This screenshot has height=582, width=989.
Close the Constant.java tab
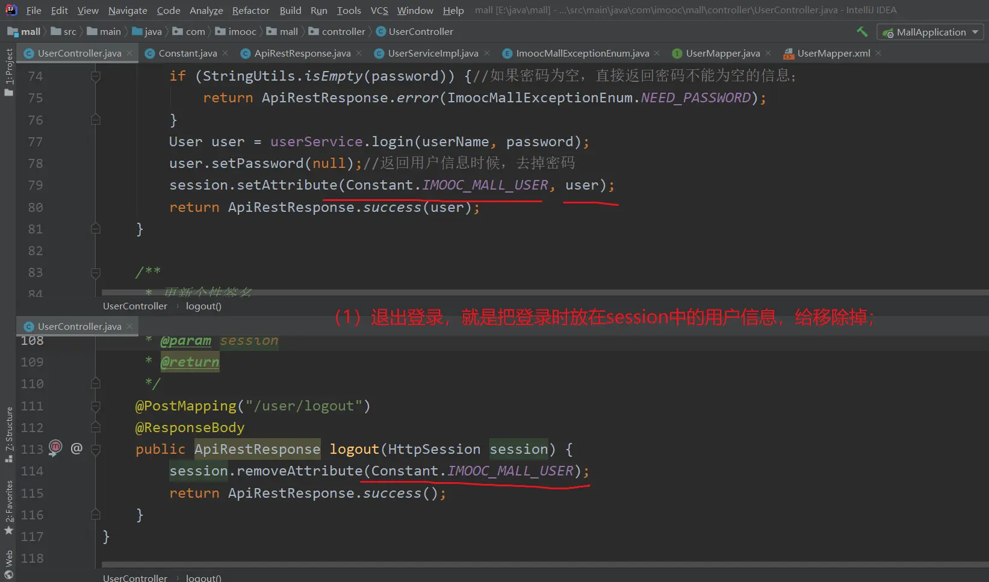point(226,53)
